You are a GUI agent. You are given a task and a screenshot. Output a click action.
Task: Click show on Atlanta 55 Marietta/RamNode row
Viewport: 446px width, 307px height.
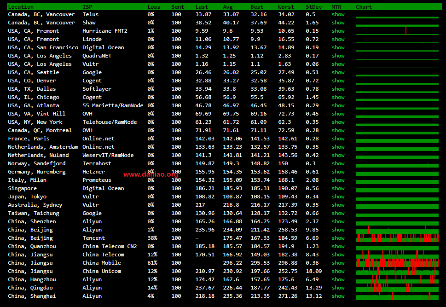pos(338,105)
